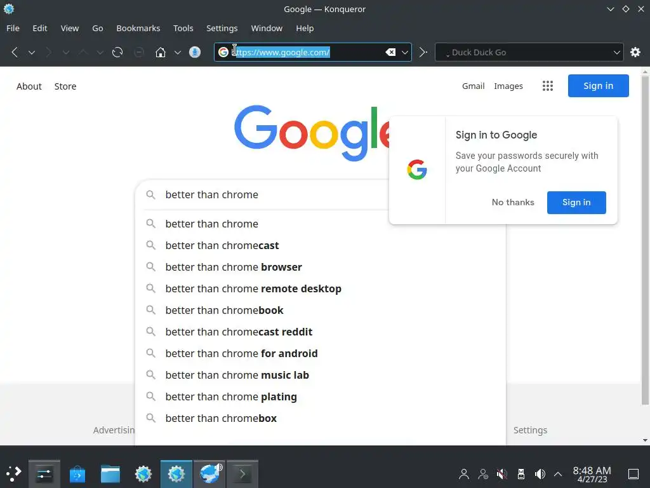Open the back history dropdown arrow
The width and height of the screenshot is (650, 488).
tap(32, 52)
